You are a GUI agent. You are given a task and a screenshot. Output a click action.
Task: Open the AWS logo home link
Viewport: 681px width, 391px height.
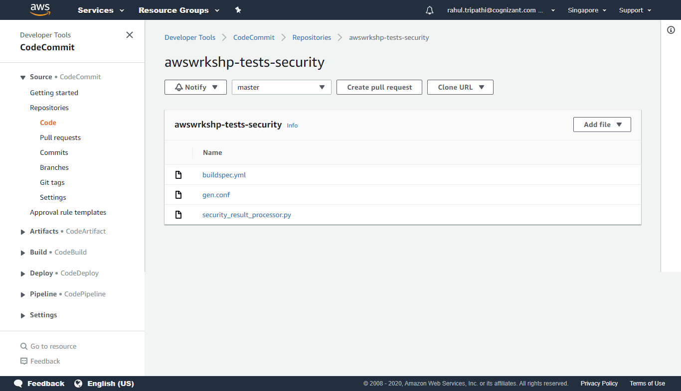[40, 9]
